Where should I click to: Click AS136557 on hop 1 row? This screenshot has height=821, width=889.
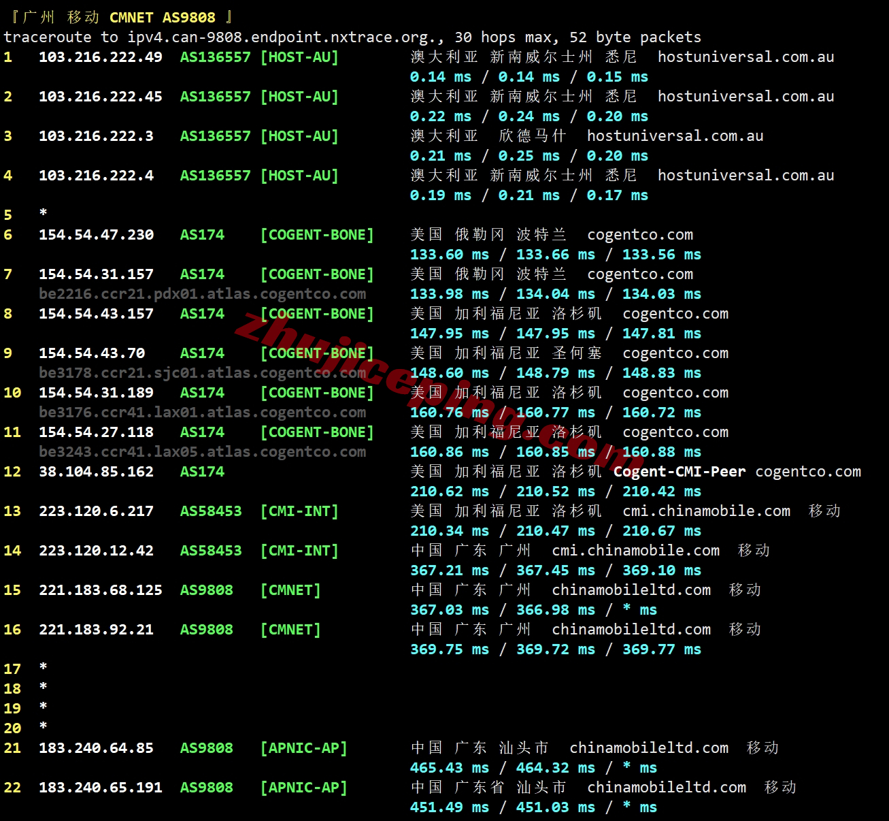coord(216,57)
